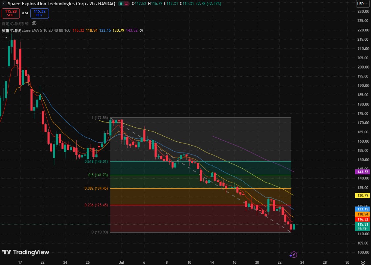Click the 17 date label on the time axis
The width and height of the screenshot is (371, 265).
pyautogui.click(x=20, y=262)
